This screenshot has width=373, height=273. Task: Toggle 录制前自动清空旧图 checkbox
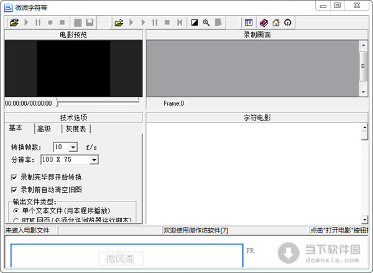tap(14, 190)
